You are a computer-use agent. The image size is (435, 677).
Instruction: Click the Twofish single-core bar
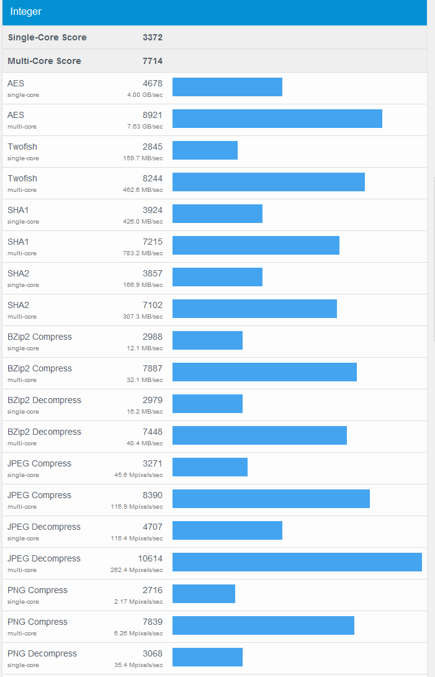point(205,150)
